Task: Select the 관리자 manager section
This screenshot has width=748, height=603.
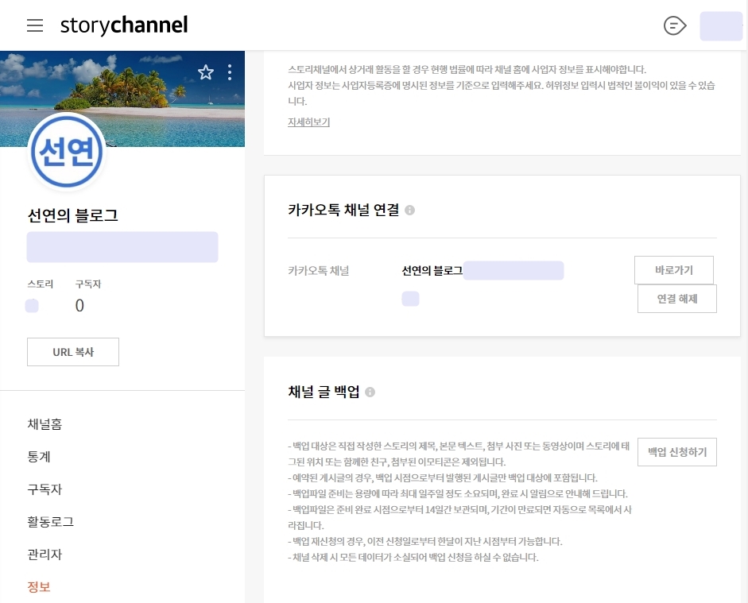Action: point(44,555)
